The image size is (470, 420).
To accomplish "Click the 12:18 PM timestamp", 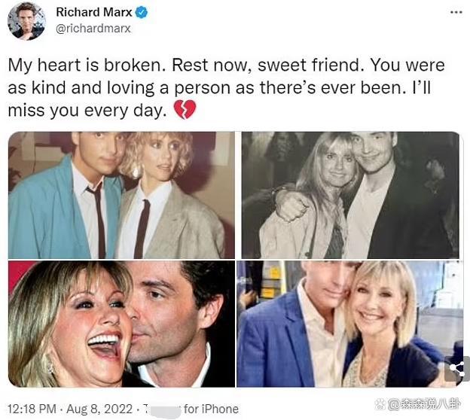I will pyautogui.click(x=32, y=409).
